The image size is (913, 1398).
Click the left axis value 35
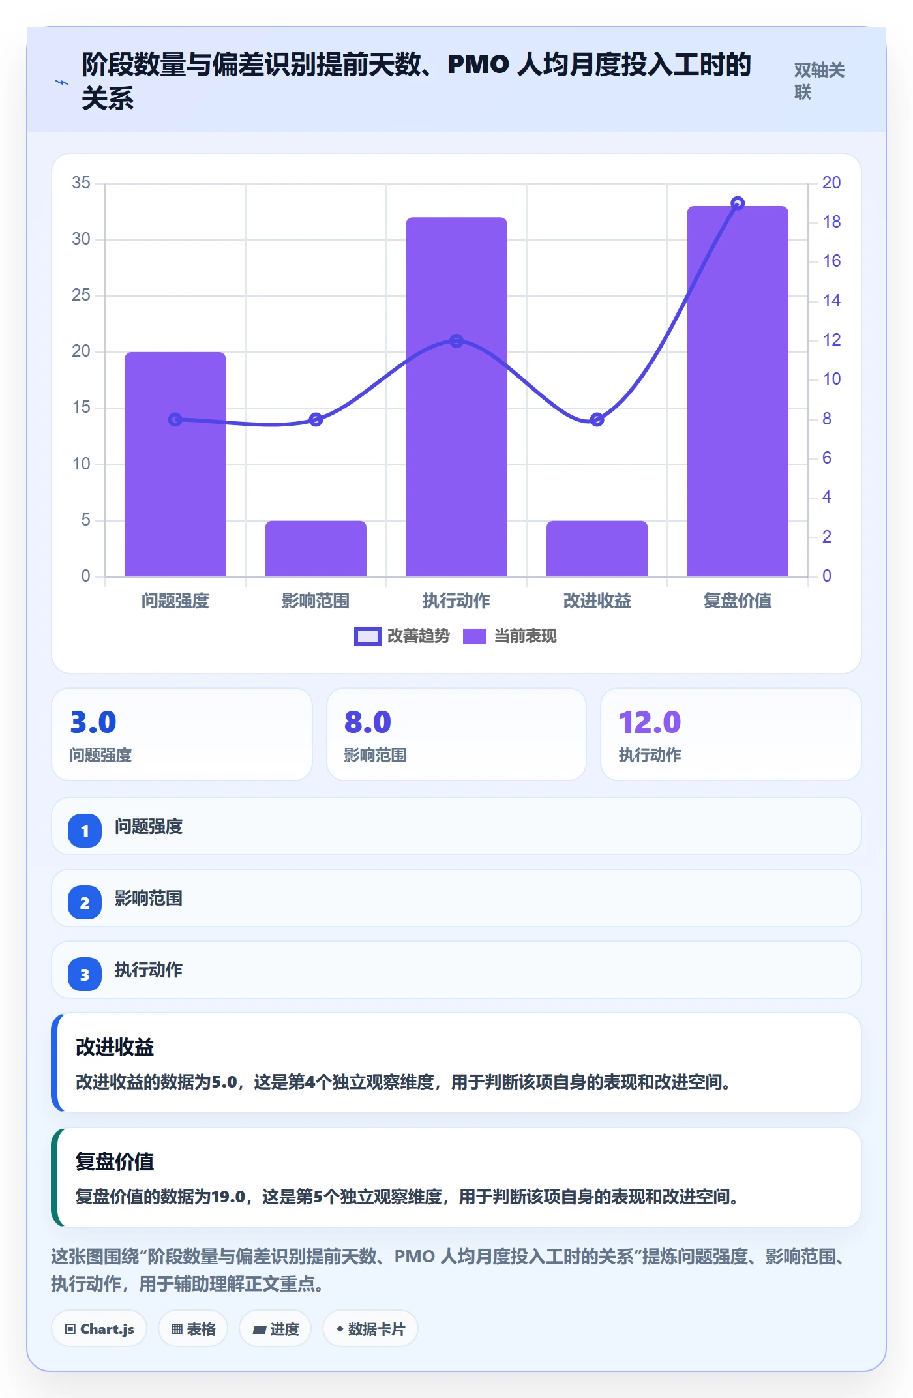point(81,183)
